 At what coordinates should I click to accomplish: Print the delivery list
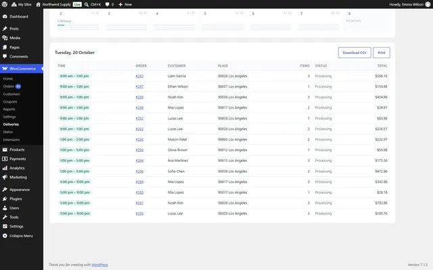tap(382, 53)
